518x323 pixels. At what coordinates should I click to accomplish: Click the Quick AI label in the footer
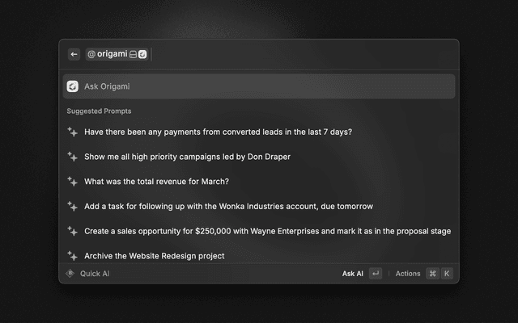95,274
